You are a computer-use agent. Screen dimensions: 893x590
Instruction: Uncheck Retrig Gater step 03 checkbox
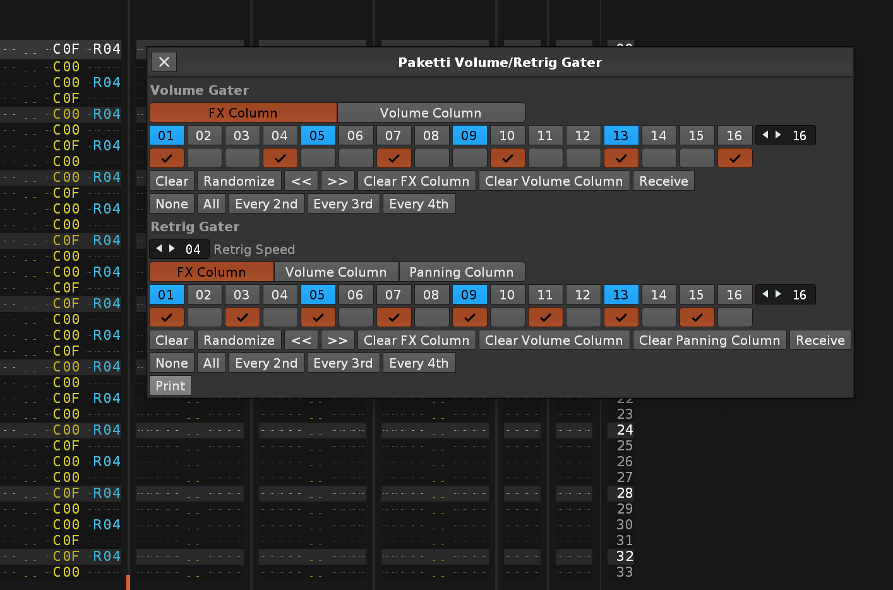(x=243, y=318)
